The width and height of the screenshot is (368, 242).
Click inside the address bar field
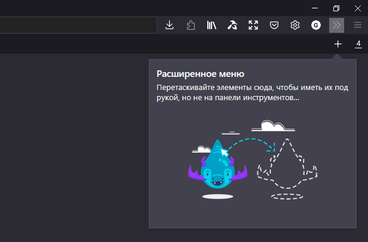78,25
